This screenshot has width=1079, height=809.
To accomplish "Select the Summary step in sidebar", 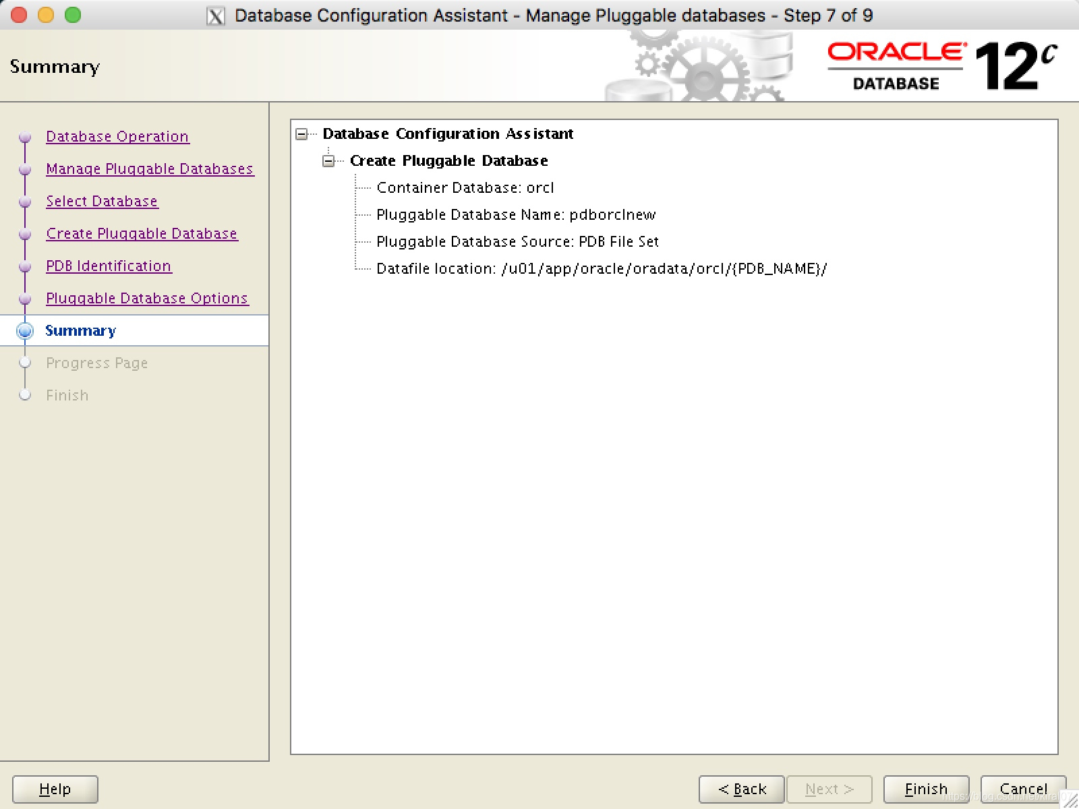I will tap(80, 330).
